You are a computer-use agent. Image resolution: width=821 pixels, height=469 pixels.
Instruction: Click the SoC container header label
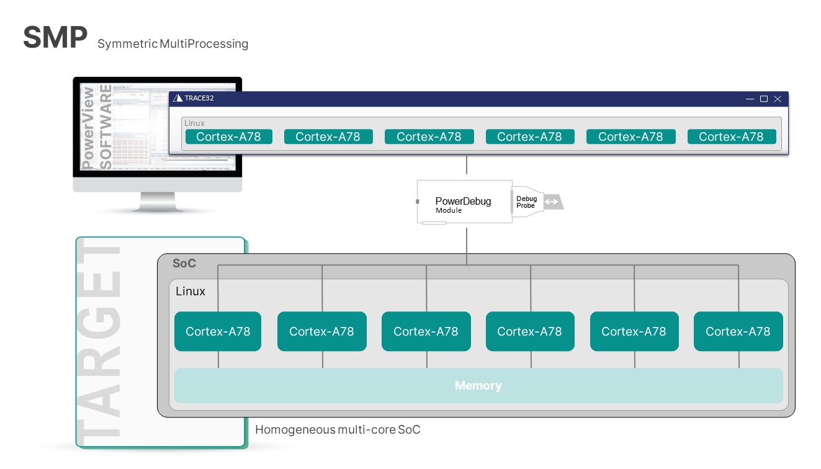pos(183,262)
